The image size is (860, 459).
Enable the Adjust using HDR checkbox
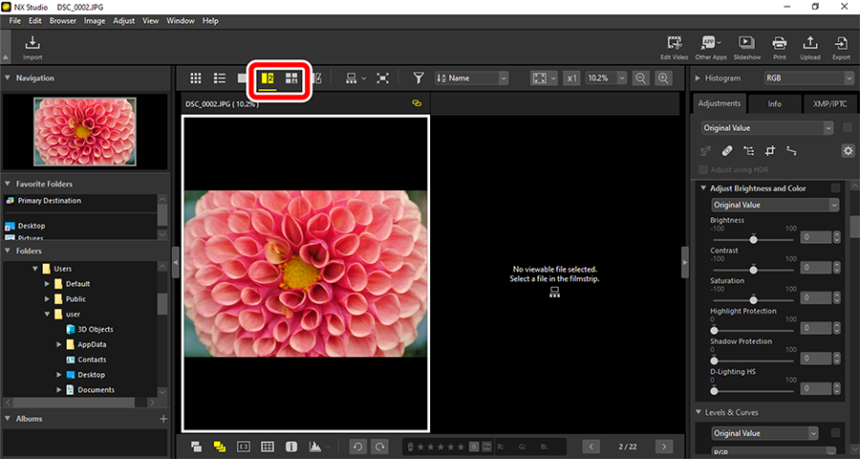point(703,169)
